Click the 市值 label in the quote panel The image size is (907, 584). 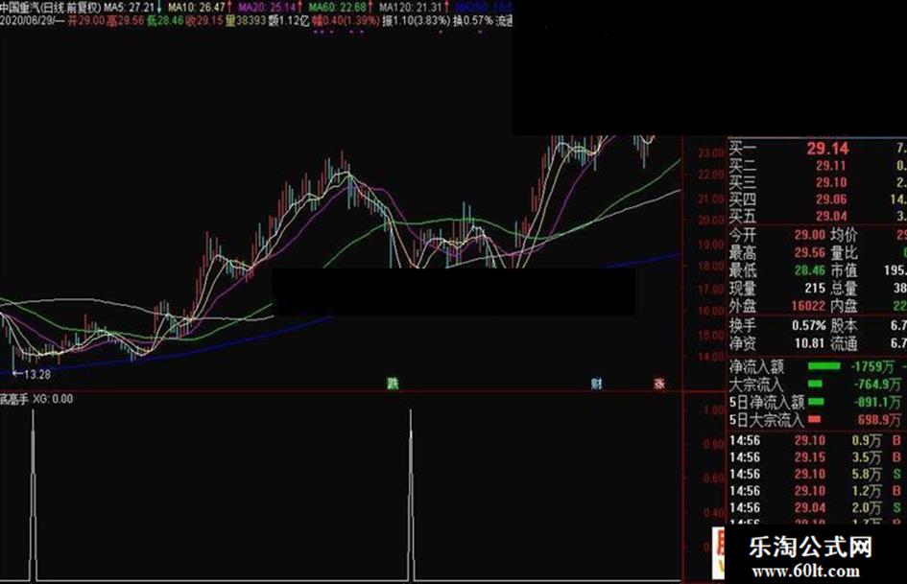tap(844, 270)
